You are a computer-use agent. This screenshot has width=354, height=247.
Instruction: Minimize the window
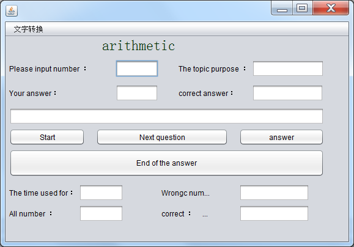point(282,8)
